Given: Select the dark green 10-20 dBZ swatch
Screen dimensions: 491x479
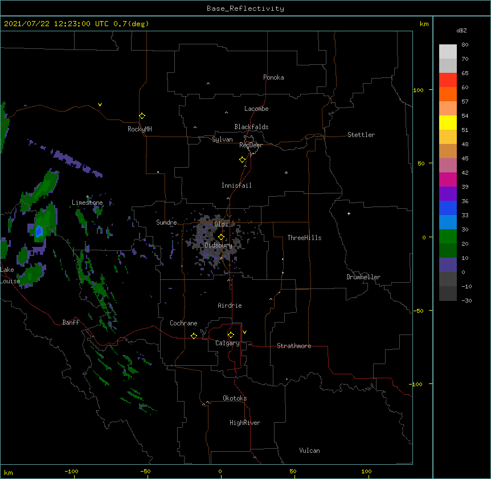Looking at the screenshot, I should 448,250.
